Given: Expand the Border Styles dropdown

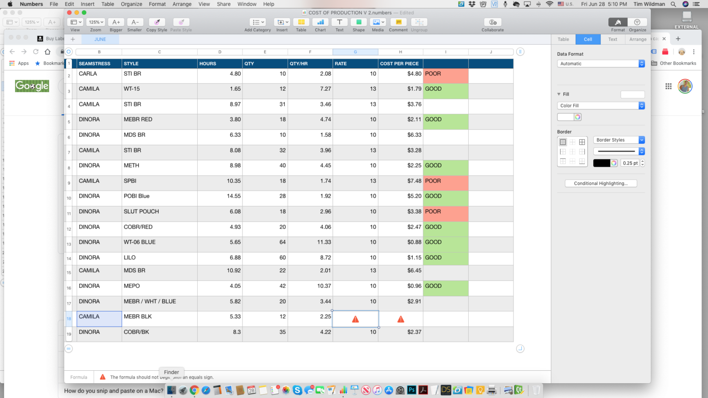Looking at the screenshot, I should pos(619,140).
